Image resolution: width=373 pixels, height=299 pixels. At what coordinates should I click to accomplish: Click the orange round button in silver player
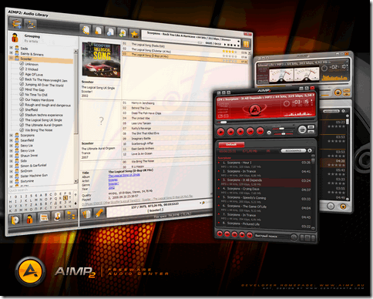[x=338, y=92]
